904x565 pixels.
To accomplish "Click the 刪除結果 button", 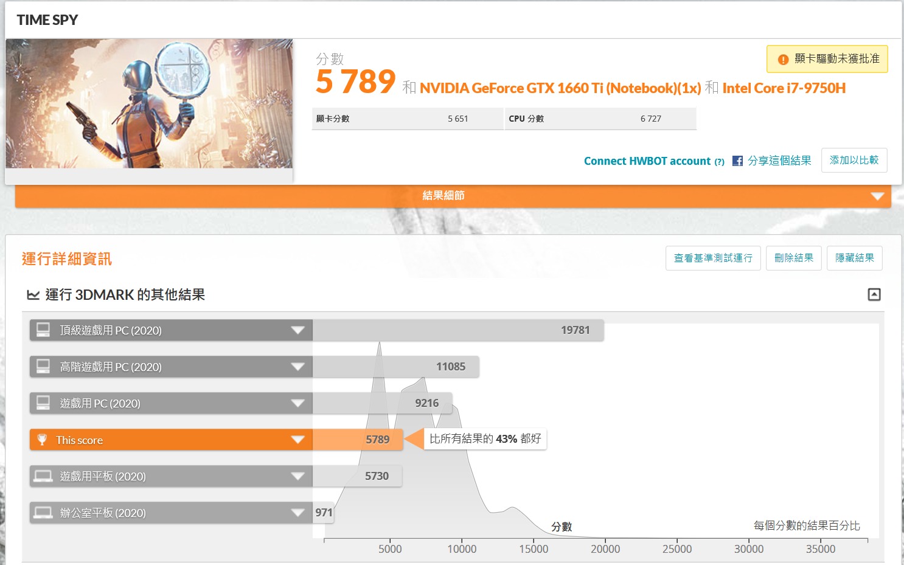I will tap(794, 258).
